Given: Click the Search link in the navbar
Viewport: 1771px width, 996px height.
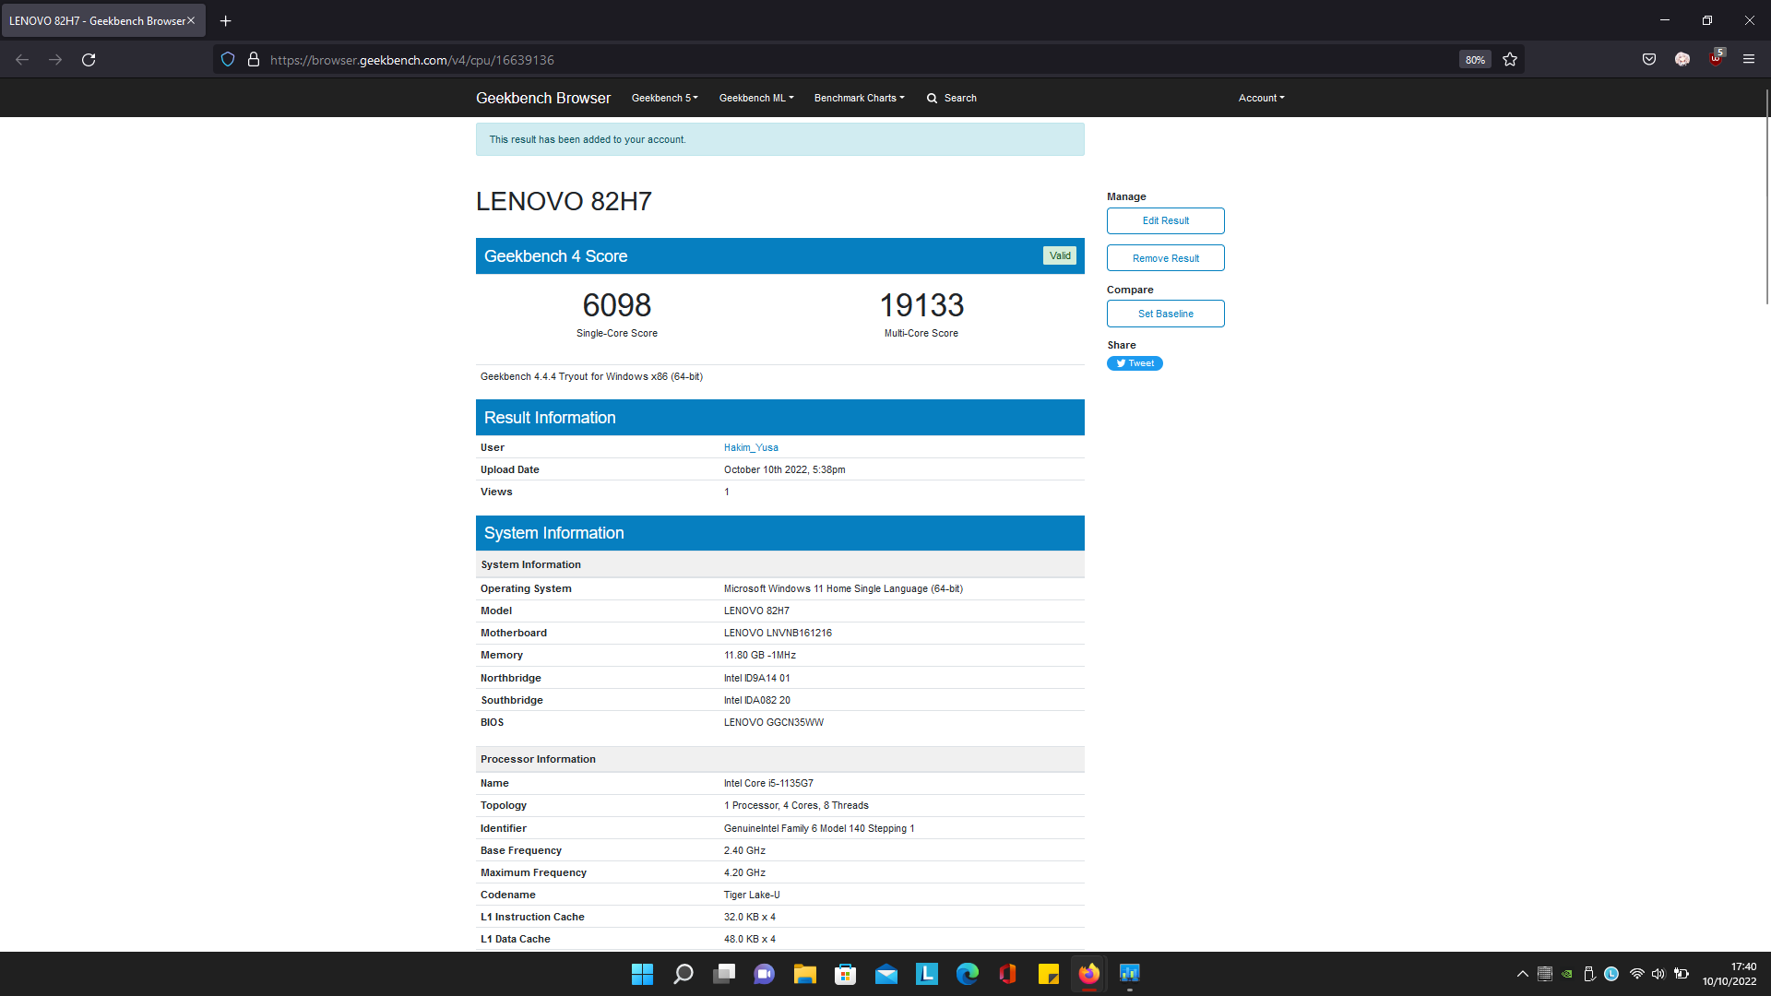Looking at the screenshot, I should click(952, 98).
